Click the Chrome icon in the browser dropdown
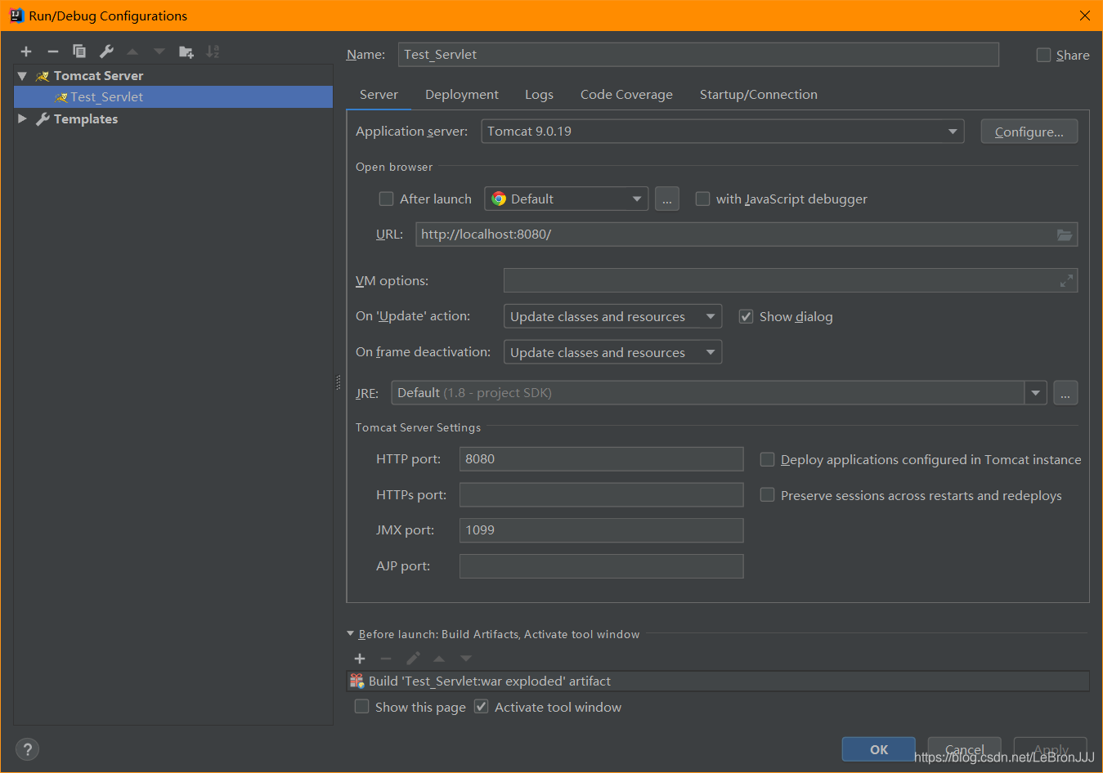 coord(499,199)
